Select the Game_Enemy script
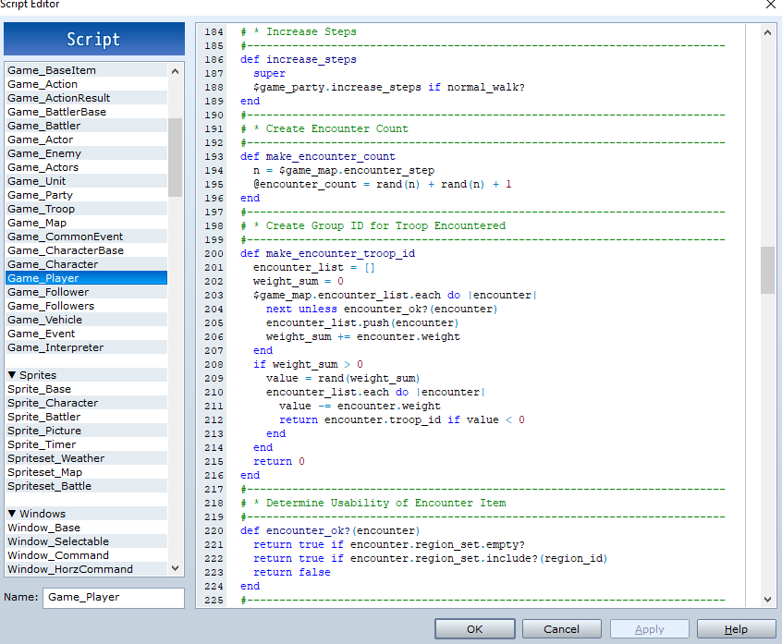This screenshot has width=782, height=644. (87, 153)
